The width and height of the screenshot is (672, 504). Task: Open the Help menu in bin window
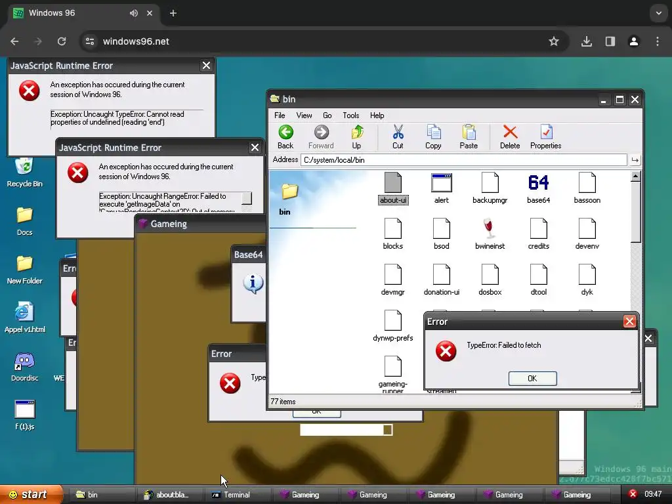coord(377,115)
